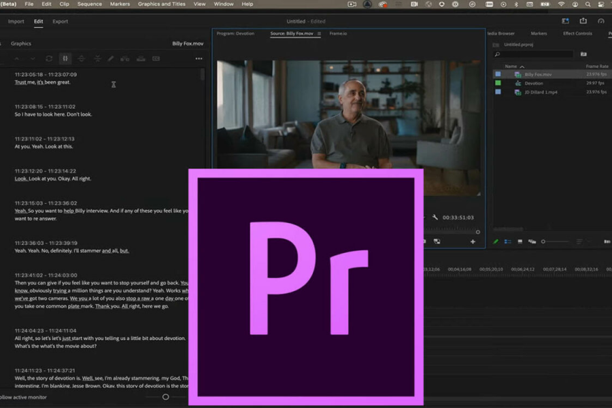The height and width of the screenshot is (408, 612).
Task: Click the Frame Rate column header
Action: [597, 67]
